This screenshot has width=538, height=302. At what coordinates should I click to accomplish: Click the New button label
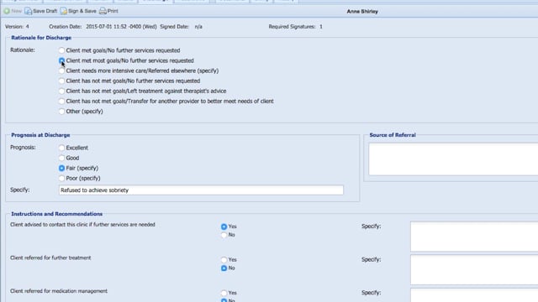pos(17,11)
